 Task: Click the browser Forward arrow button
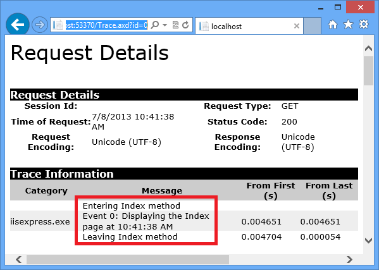pyautogui.click(x=40, y=25)
